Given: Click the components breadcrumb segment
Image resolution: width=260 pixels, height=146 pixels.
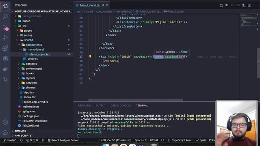Looking at the screenshot, I should (104, 11).
